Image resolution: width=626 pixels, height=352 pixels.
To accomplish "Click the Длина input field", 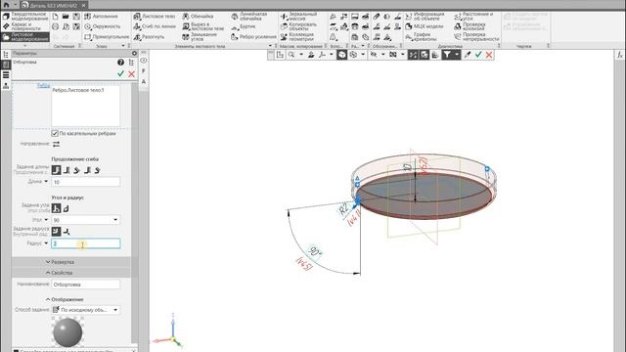I will pos(86,182).
